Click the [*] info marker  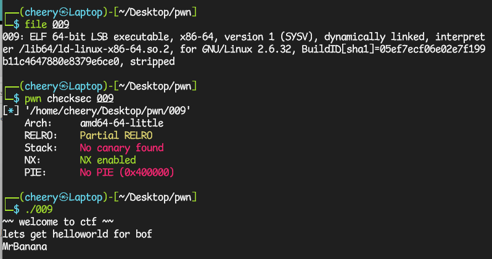tap(10, 111)
